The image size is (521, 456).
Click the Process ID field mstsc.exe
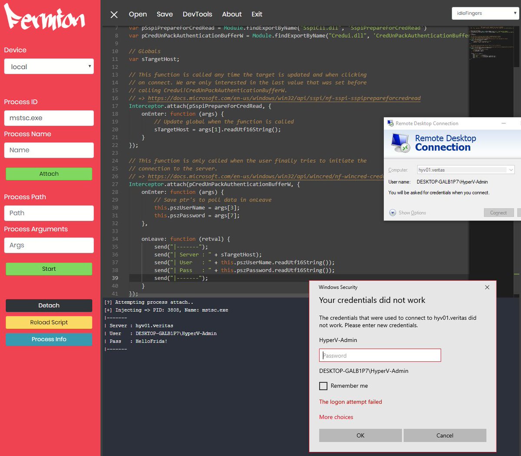point(49,118)
